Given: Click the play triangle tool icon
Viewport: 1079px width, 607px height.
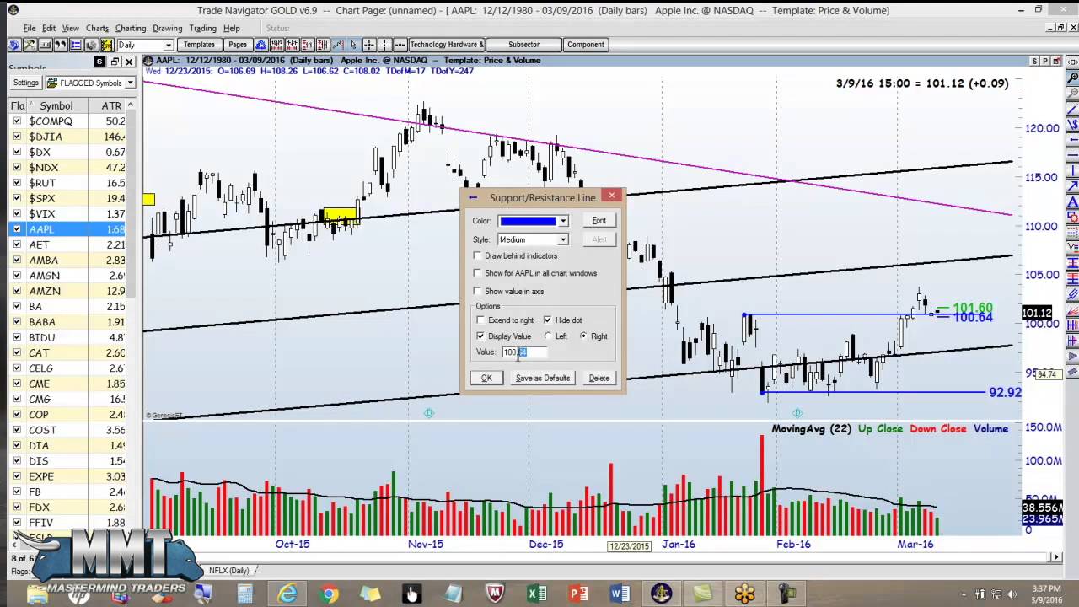Looking at the screenshot, I should (1072, 357).
